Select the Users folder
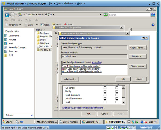The width and height of the screenshot is (161, 130). [43, 40]
